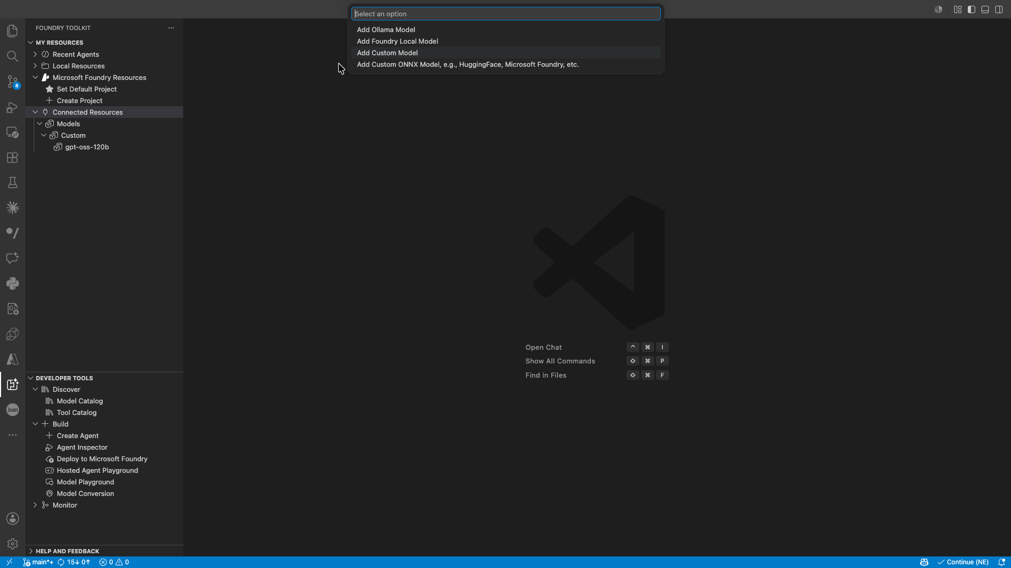Open the Explorer view in activity bar
This screenshot has width=1011, height=568.
coord(13,31)
